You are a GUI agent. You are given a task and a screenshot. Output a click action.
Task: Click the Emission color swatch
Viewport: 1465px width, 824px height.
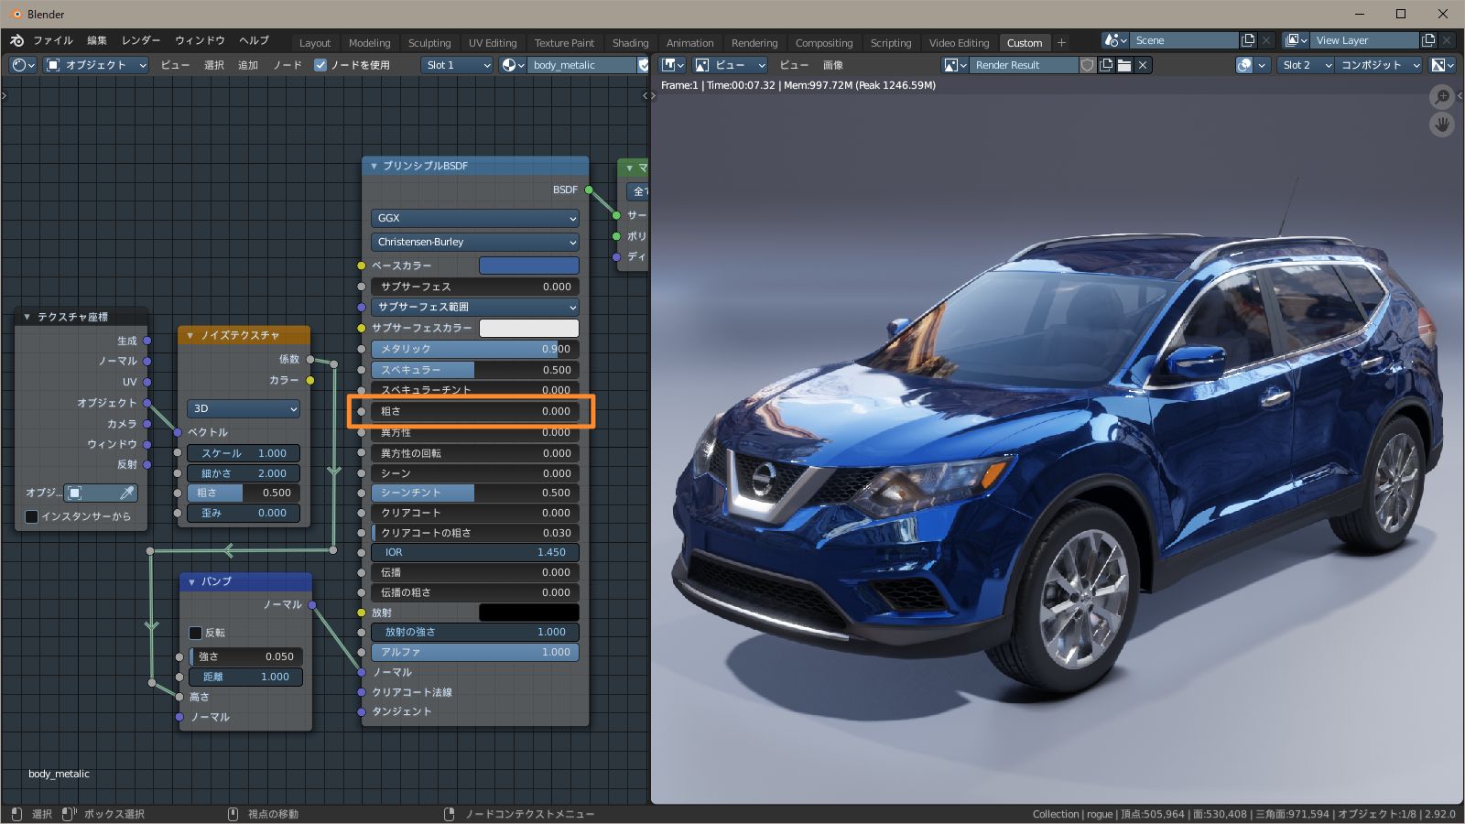coord(529,613)
